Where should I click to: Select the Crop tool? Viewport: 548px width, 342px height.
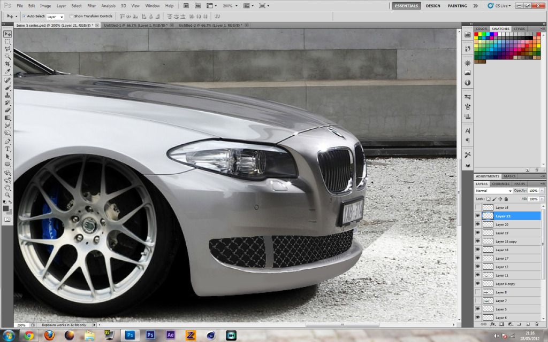click(x=7, y=64)
